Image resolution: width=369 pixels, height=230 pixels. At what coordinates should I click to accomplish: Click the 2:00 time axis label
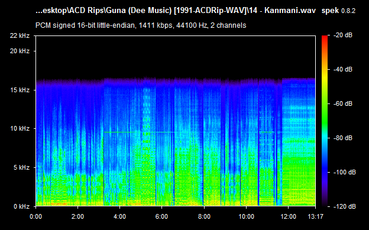pyautogui.click(x=77, y=216)
